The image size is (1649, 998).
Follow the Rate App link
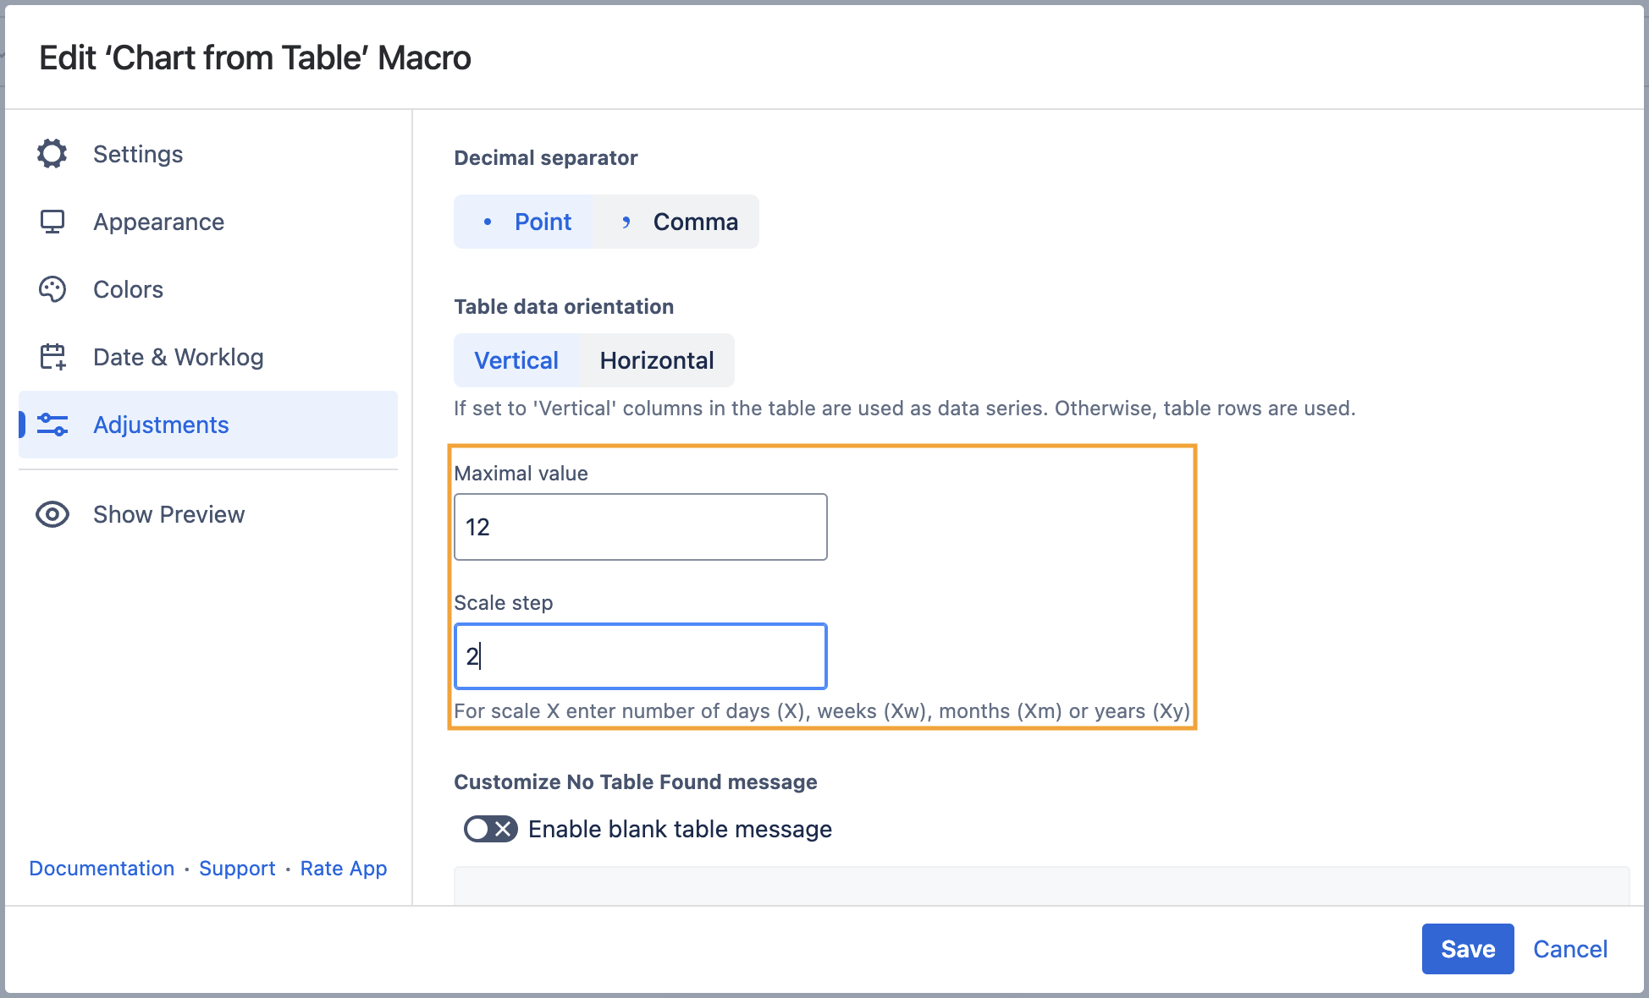coord(343,869)
